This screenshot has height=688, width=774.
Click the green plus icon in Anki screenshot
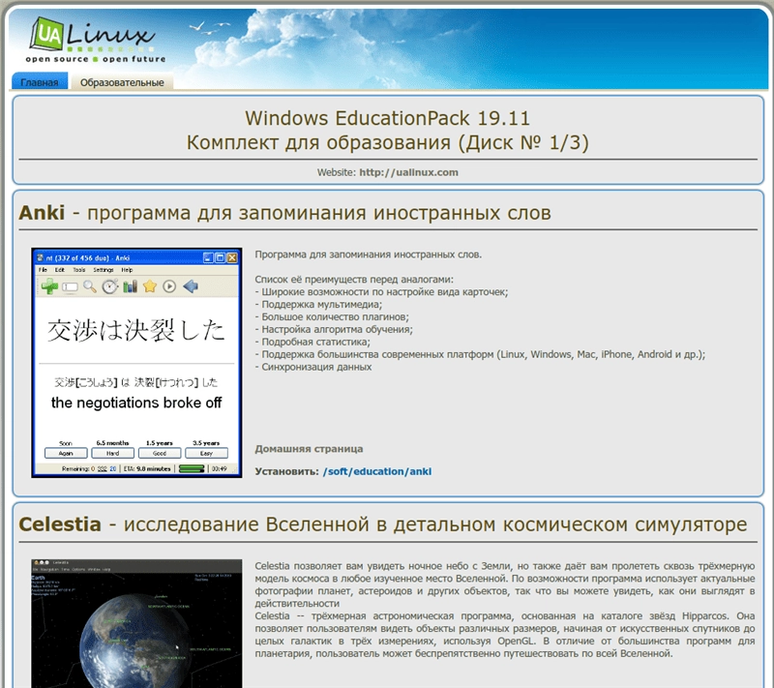(x=49, y=286)
